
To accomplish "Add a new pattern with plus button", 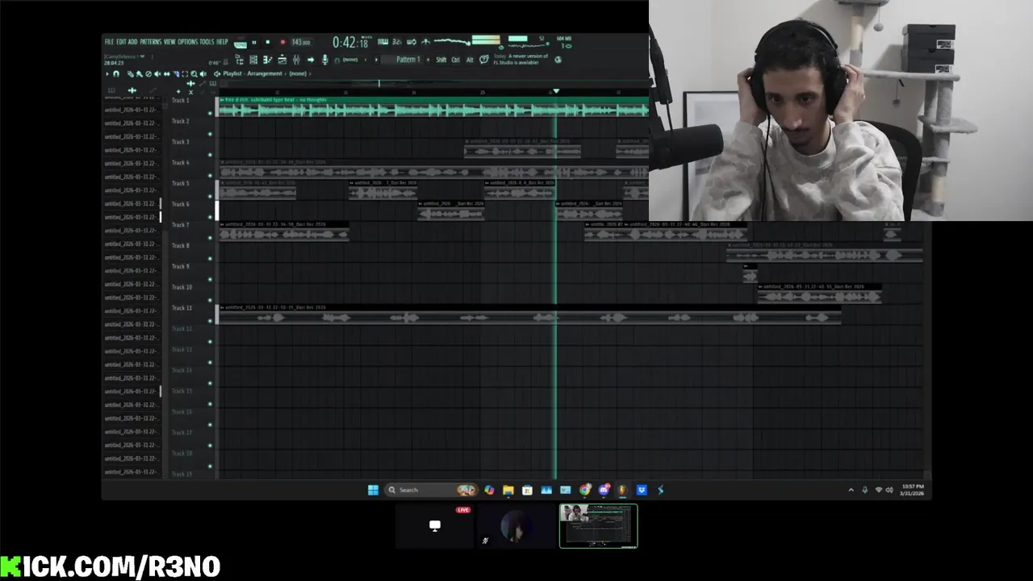I will pyautogui.click(x=428, y=60).
